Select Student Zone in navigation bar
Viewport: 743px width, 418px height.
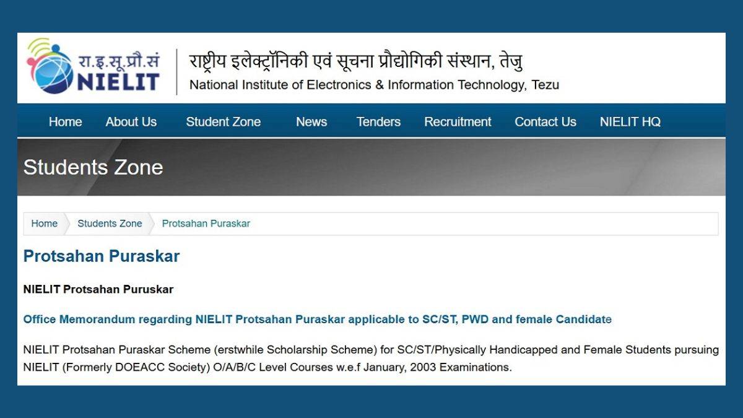pyautogui.click(x=223, y=122)
